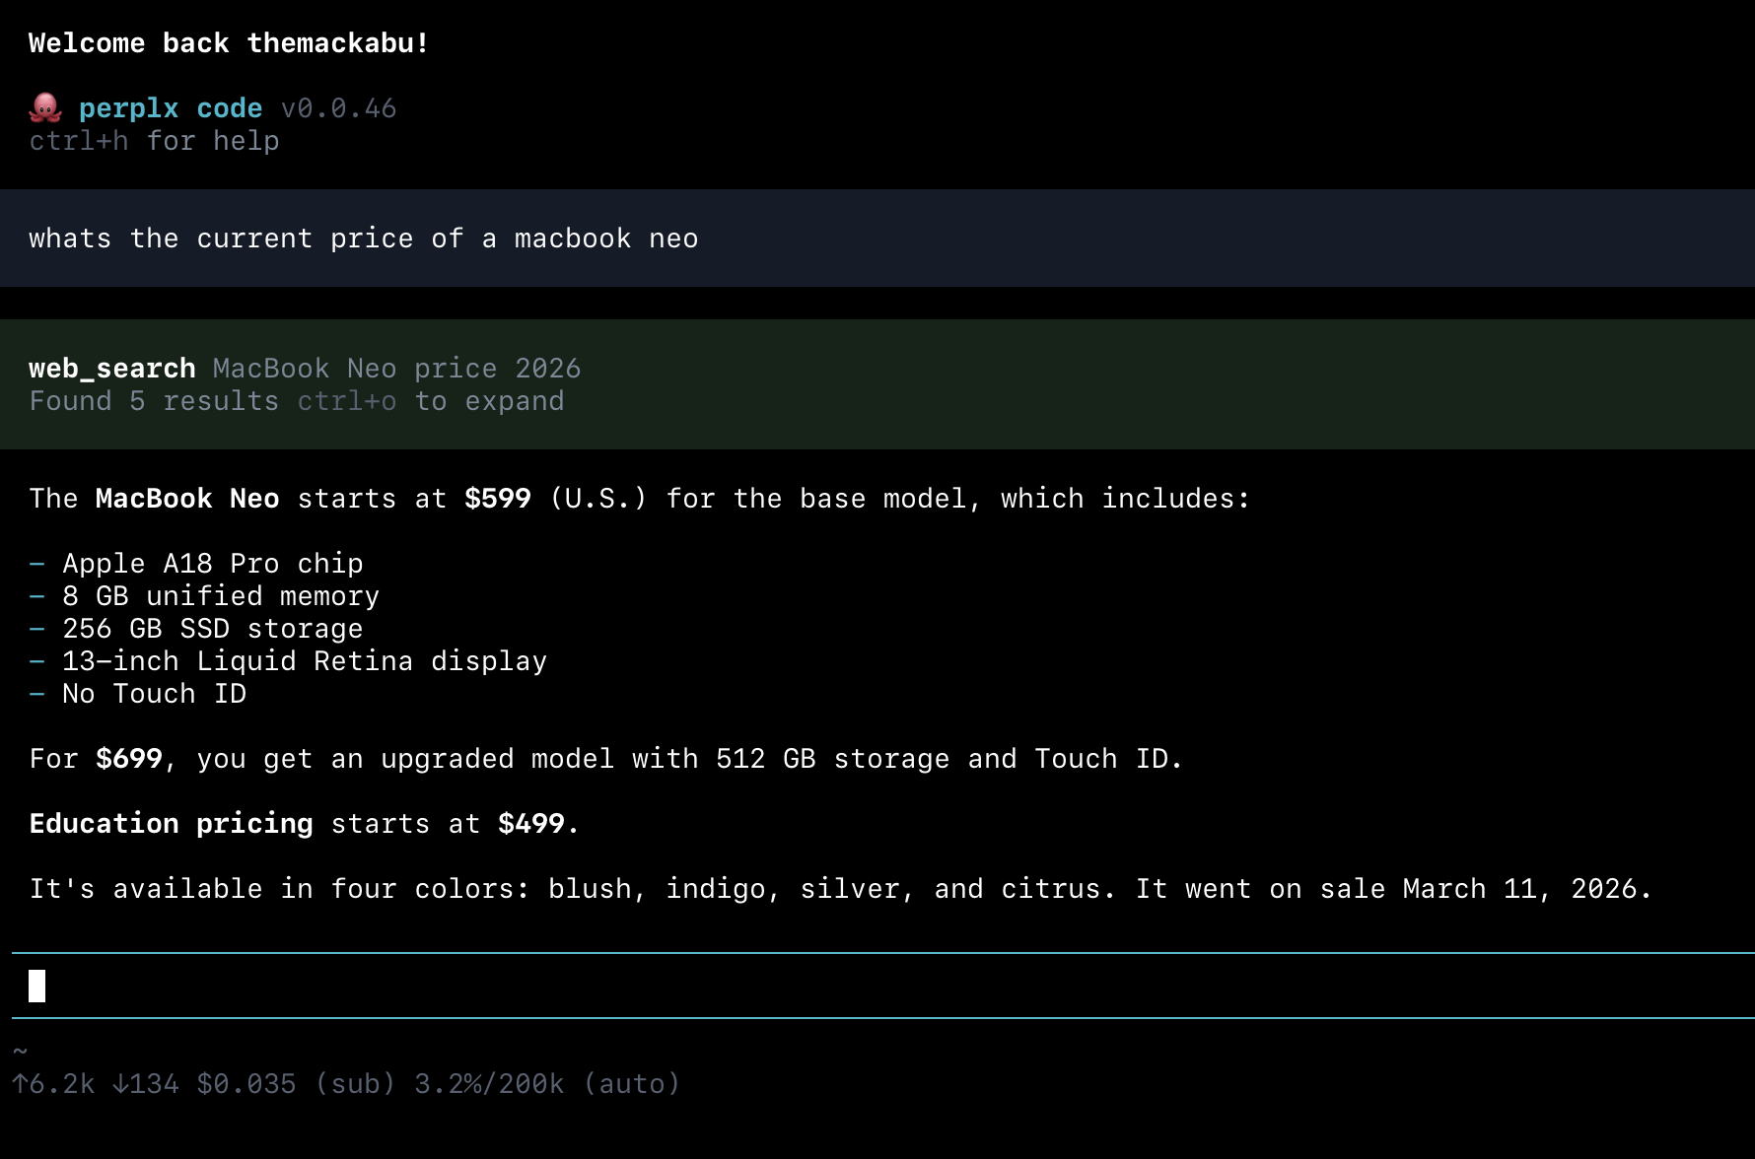Click the $599 base price text
1755x1159 pixels.
(x=498, y=499)
